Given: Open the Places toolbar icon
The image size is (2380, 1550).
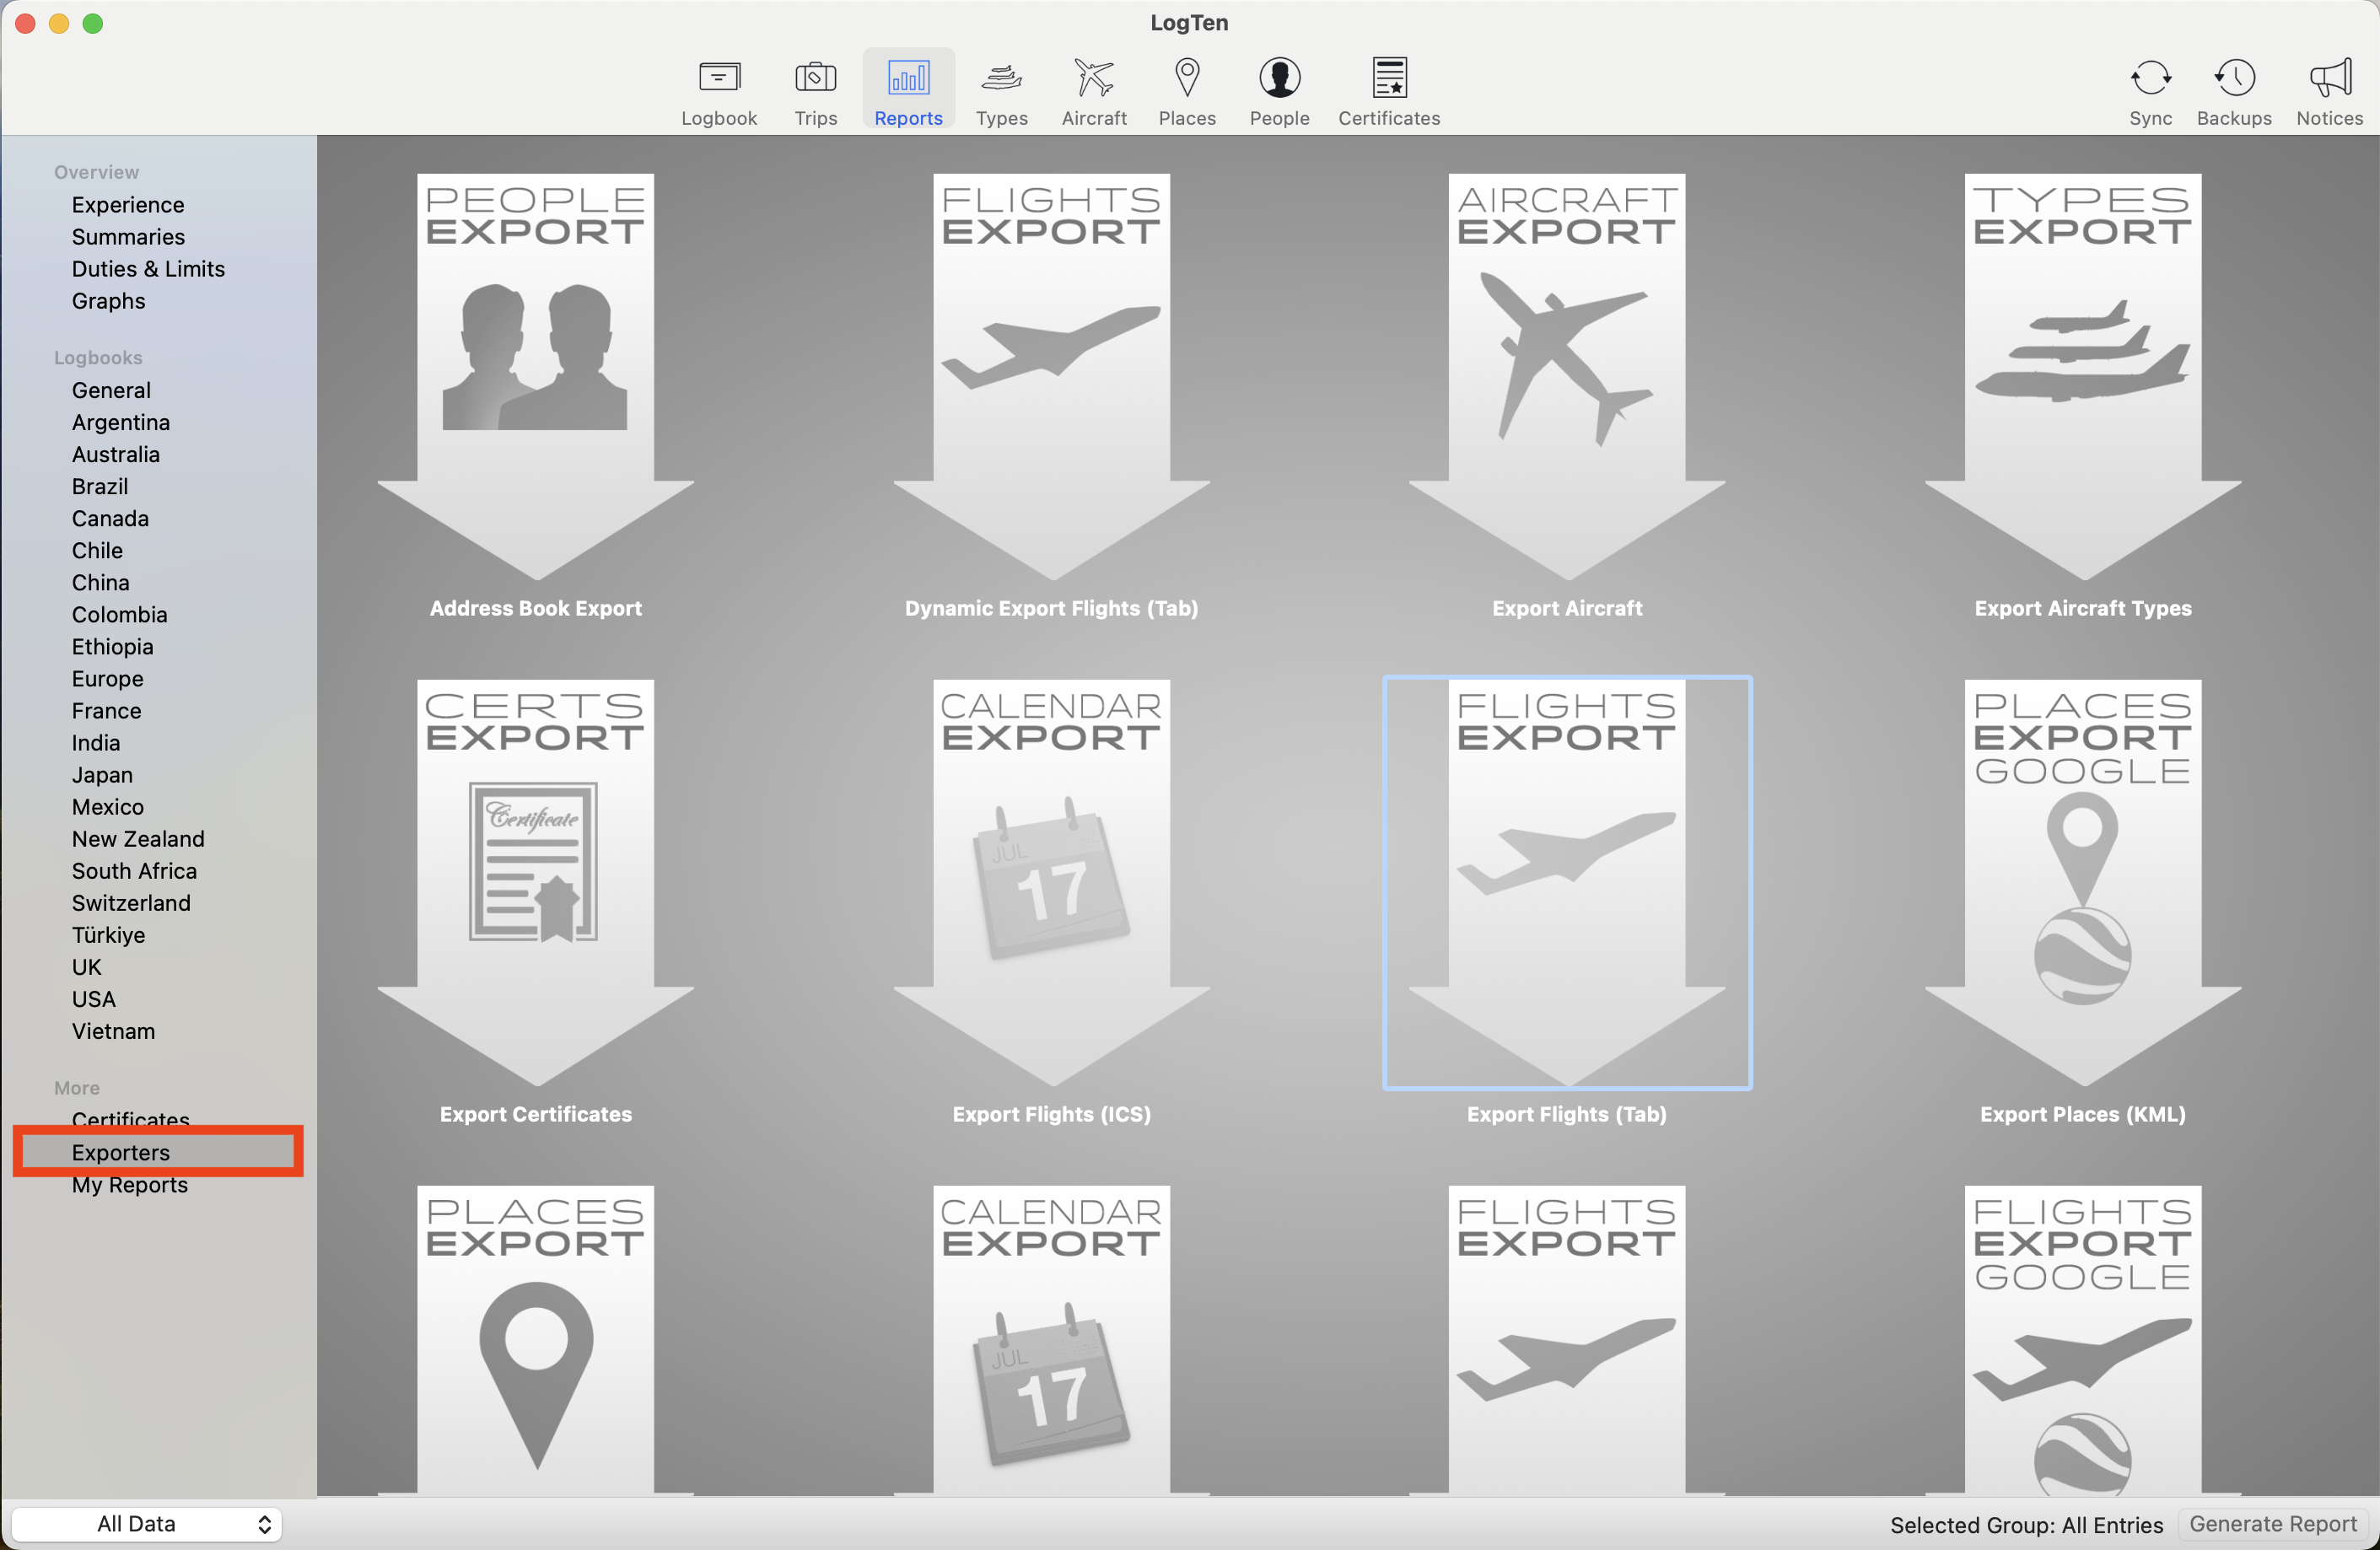Looking at the screenshot, I should 1187,92.
